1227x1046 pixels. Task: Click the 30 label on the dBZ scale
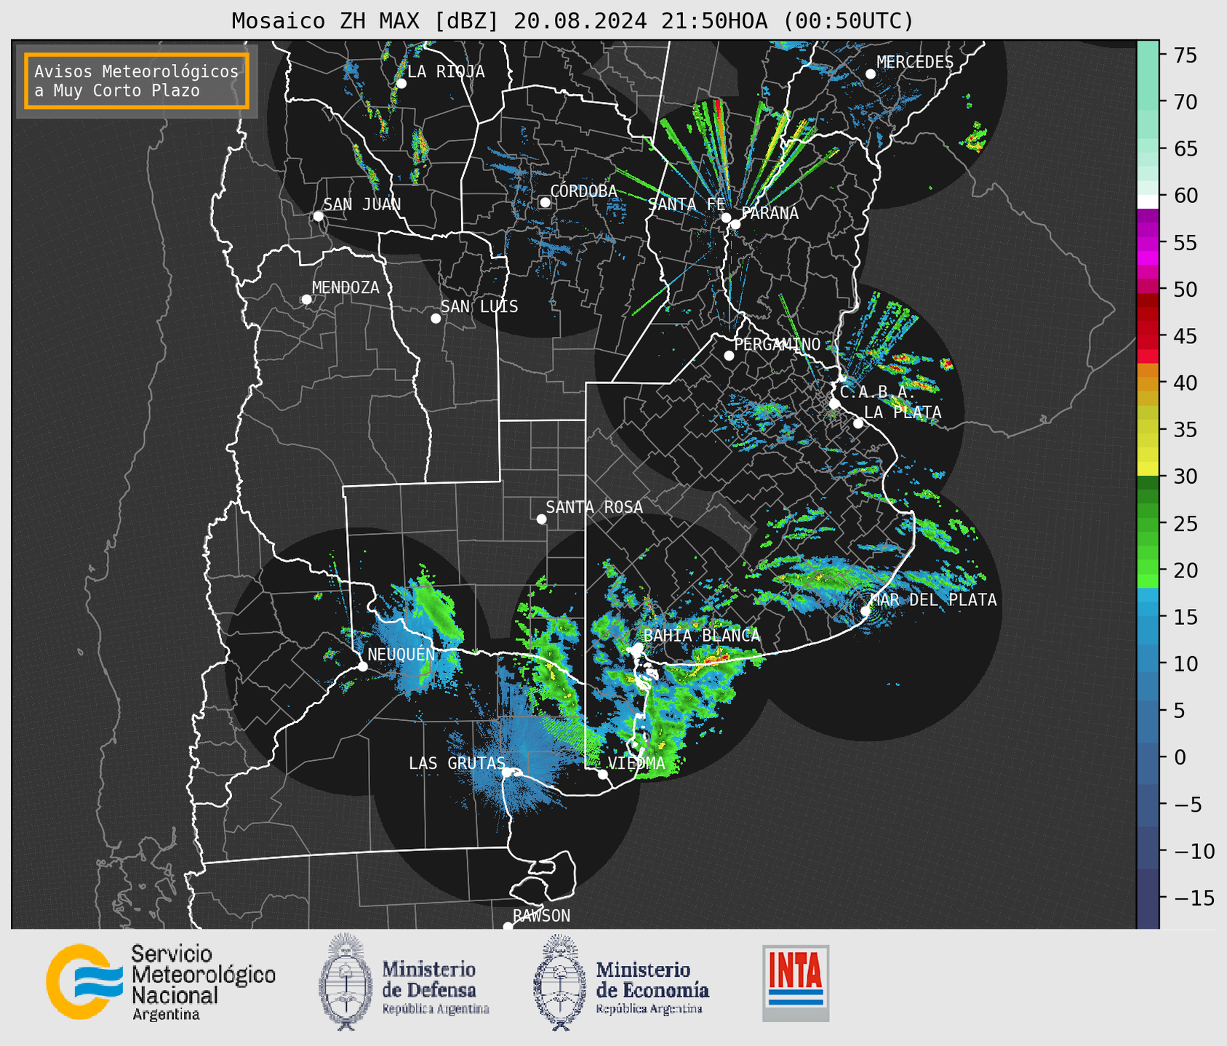coord(1185,476)
